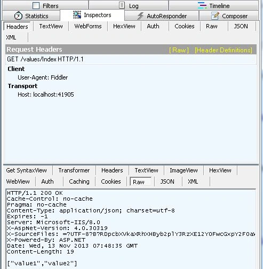This screenshot has height=269, width=263.
Task: Switch to the Statistics tab
Action: (x=31, y=16)
